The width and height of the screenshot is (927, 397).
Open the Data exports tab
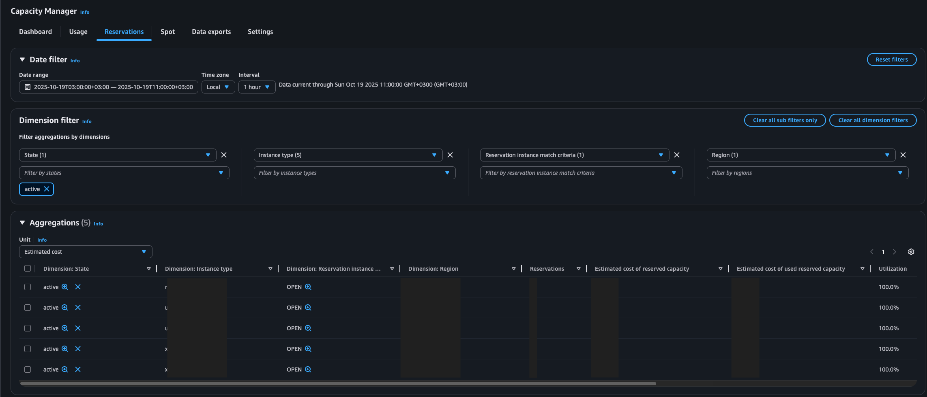[211, 32]
